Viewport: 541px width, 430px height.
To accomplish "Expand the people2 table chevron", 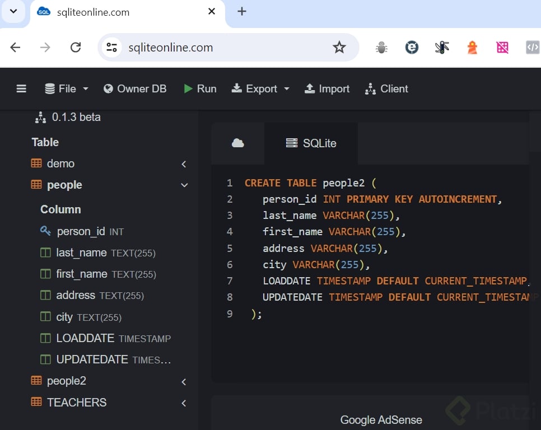I will coord(184,382).
